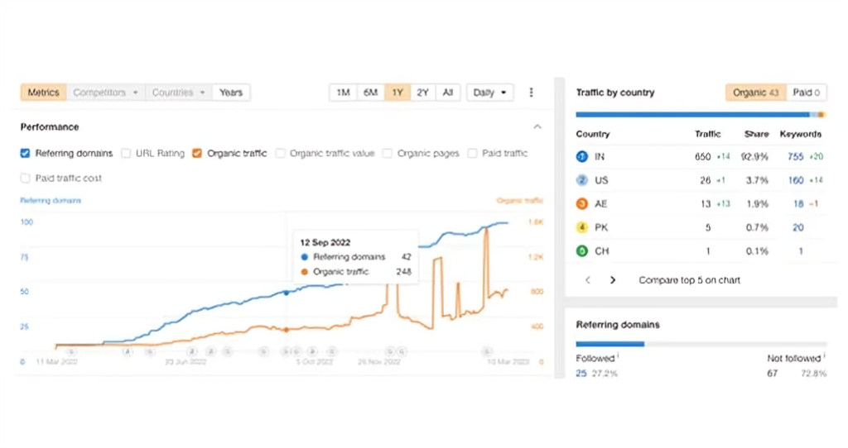Click the Referring domains followed progress bar
The image size is (848, 448).
click(610, 343)
